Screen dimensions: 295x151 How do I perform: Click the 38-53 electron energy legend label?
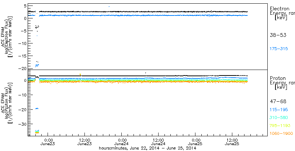pyautogui.click(x=278, y=35)
